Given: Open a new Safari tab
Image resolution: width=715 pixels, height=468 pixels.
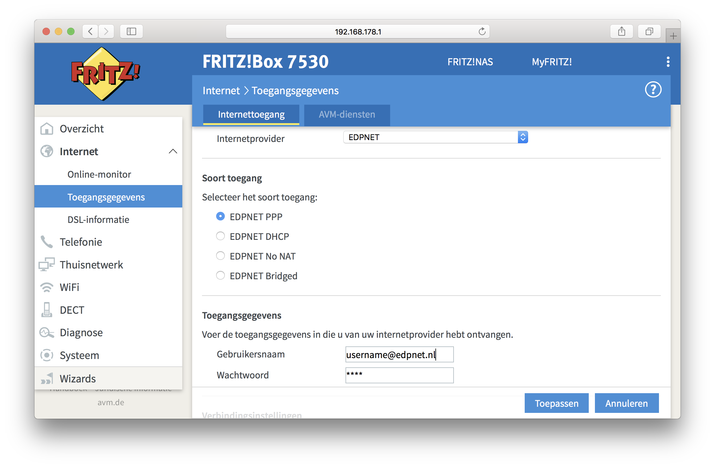Looking at the screenshot, I should point(673,36).
